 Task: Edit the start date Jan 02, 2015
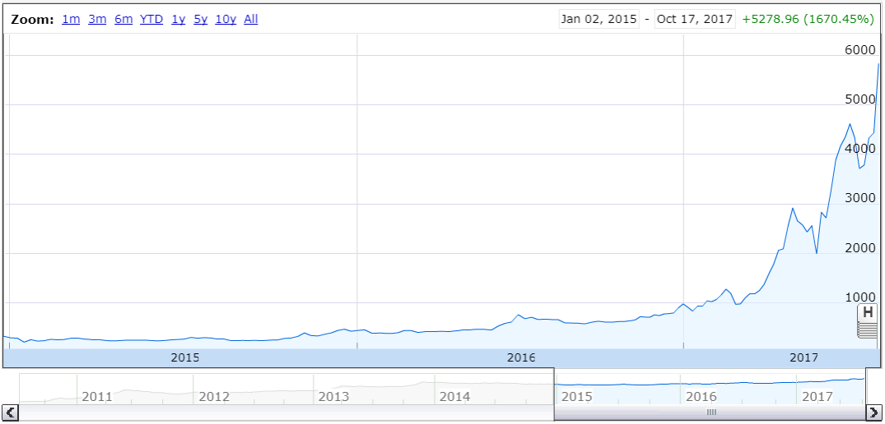coord(599,19)
